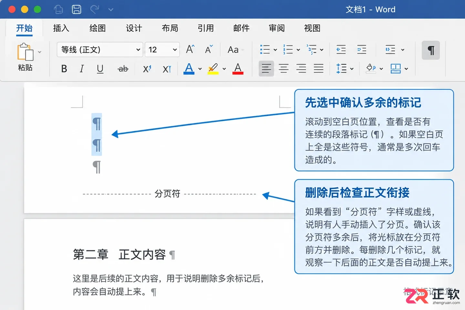The image size is (465, 310).
Task: Toggle left text alignment
Action: [266, 68]
